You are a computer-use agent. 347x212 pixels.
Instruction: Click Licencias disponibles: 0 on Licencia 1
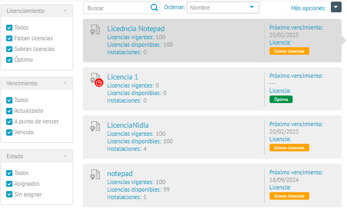pos(137,93)
